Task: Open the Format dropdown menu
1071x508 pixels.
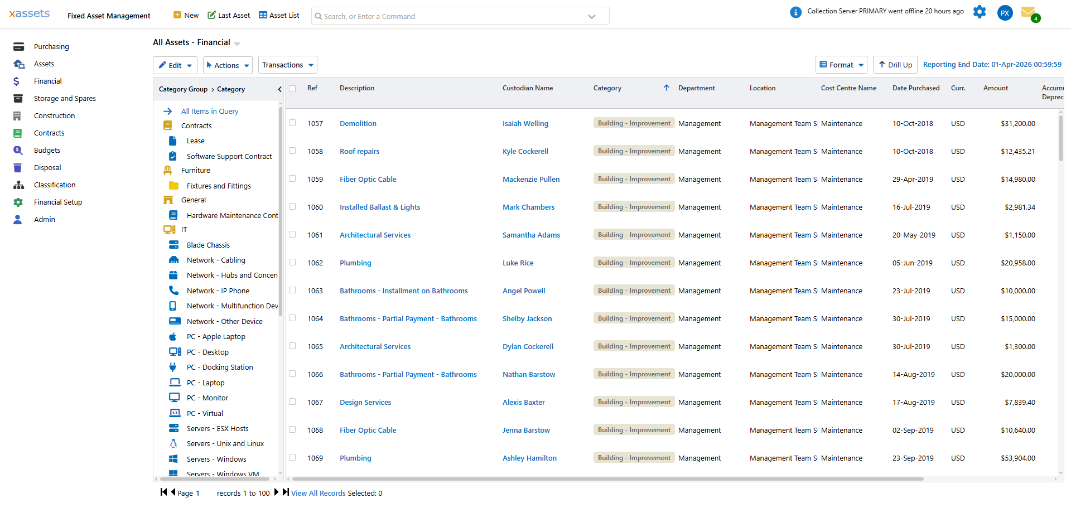Action: tap(841, 65)
